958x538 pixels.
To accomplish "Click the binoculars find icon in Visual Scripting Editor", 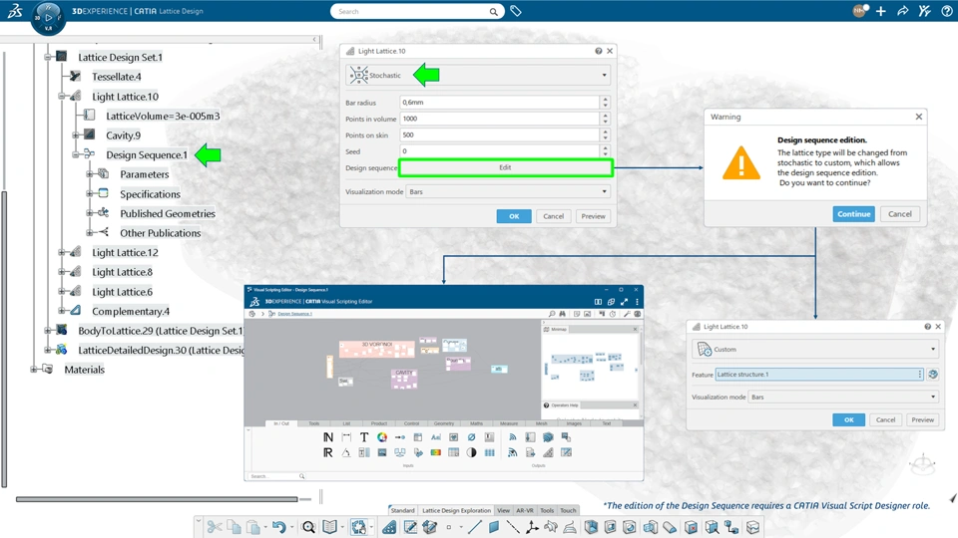I will (x=562, y=314).
